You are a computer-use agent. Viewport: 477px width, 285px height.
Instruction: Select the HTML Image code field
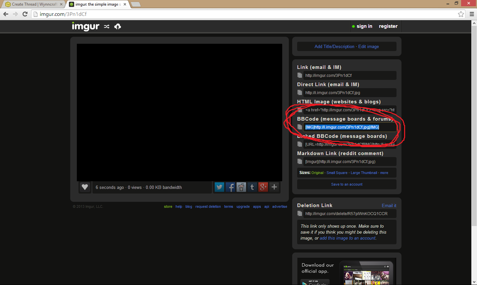click(x=350, y=110)
